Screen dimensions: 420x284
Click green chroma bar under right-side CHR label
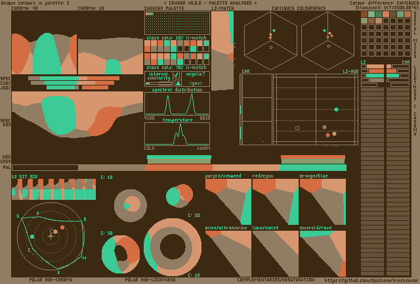point(393,76)
